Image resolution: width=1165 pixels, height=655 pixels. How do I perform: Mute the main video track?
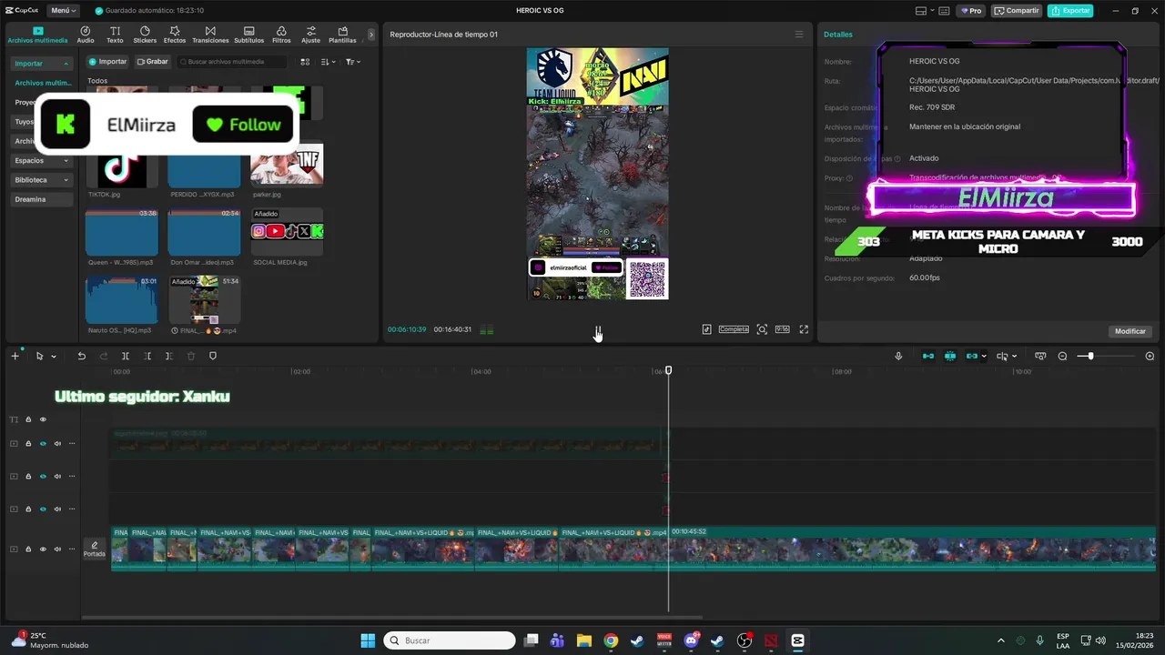pyautogui.click(x=57, y=549)
